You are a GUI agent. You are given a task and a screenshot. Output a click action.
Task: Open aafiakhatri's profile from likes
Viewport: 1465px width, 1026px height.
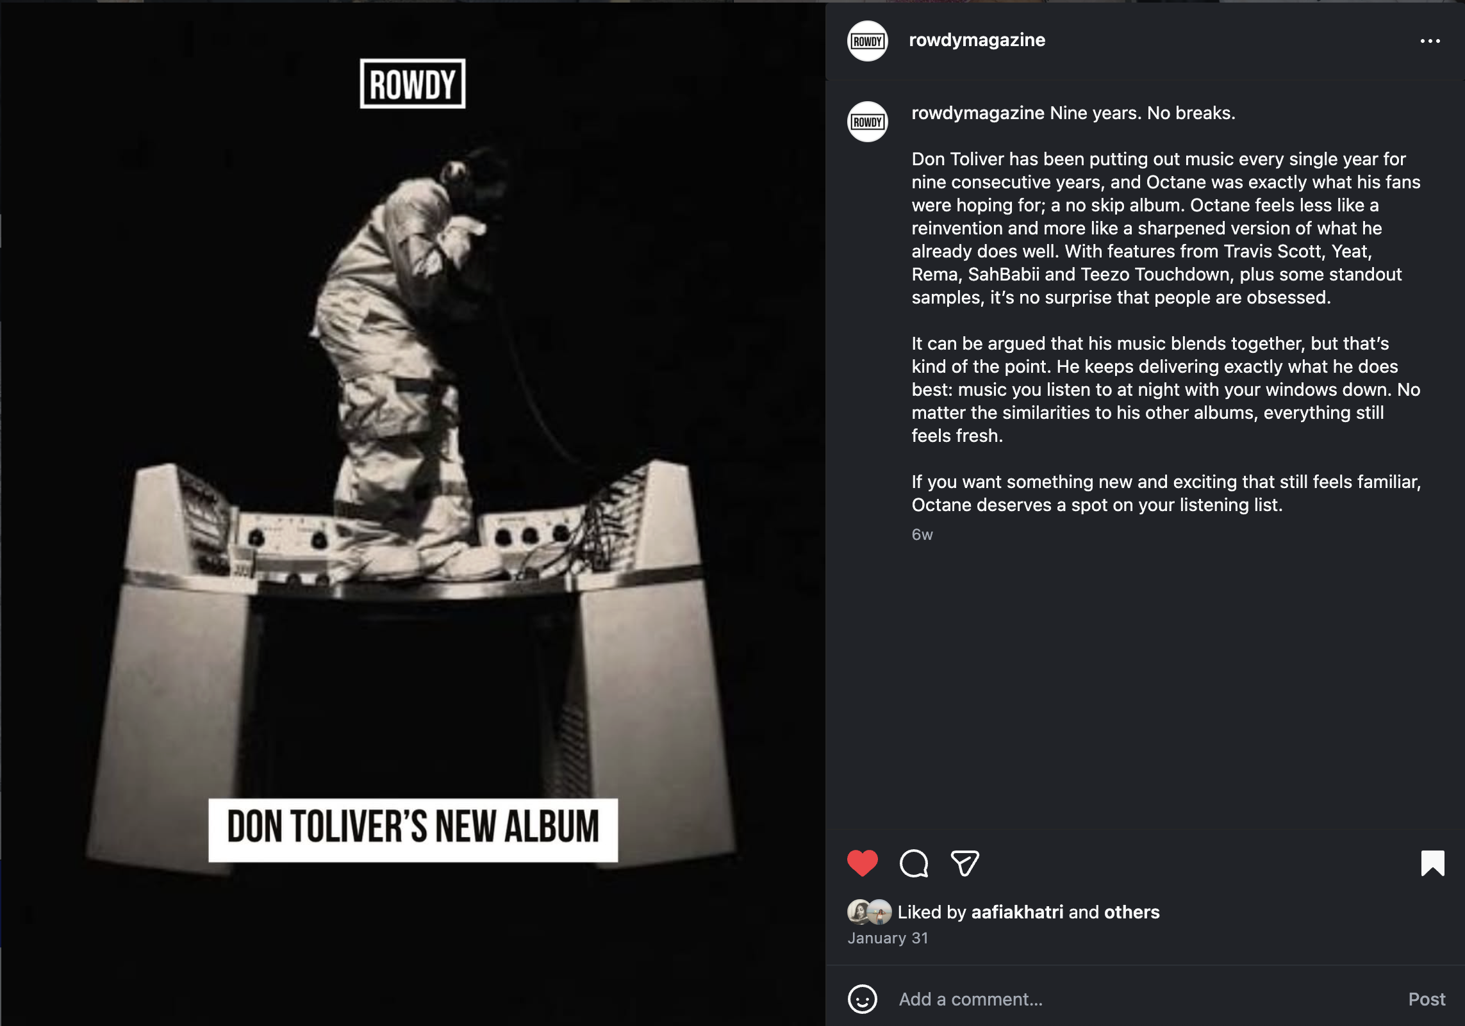click(1017, 912)
